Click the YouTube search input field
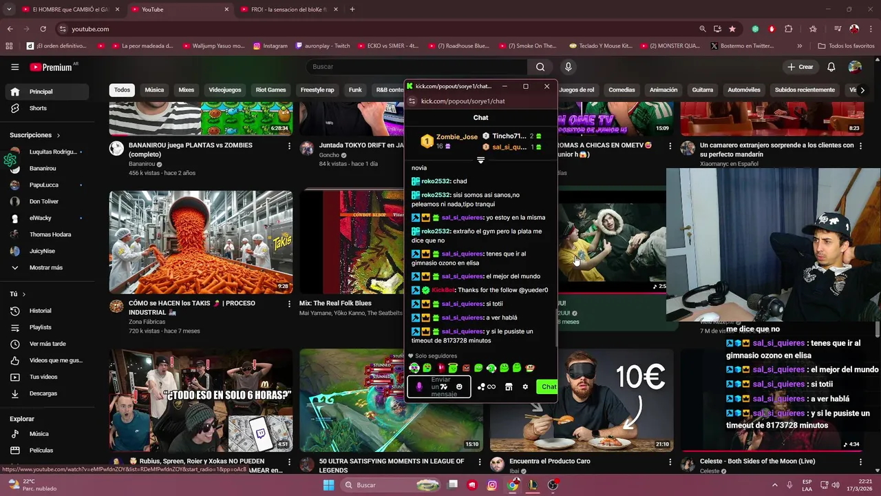Screen dimensions: 881x496 point(416,67)
